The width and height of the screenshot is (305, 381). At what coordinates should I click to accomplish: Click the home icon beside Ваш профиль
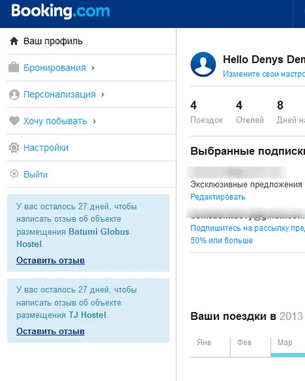(14, 41)
